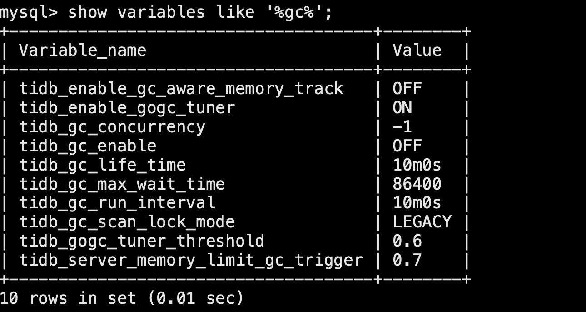Click tidb_enable_gc_aware_memory_track variable name
The height and width of the screenshot is (312, 586).
pyautogui.click(x=181, y=89)
